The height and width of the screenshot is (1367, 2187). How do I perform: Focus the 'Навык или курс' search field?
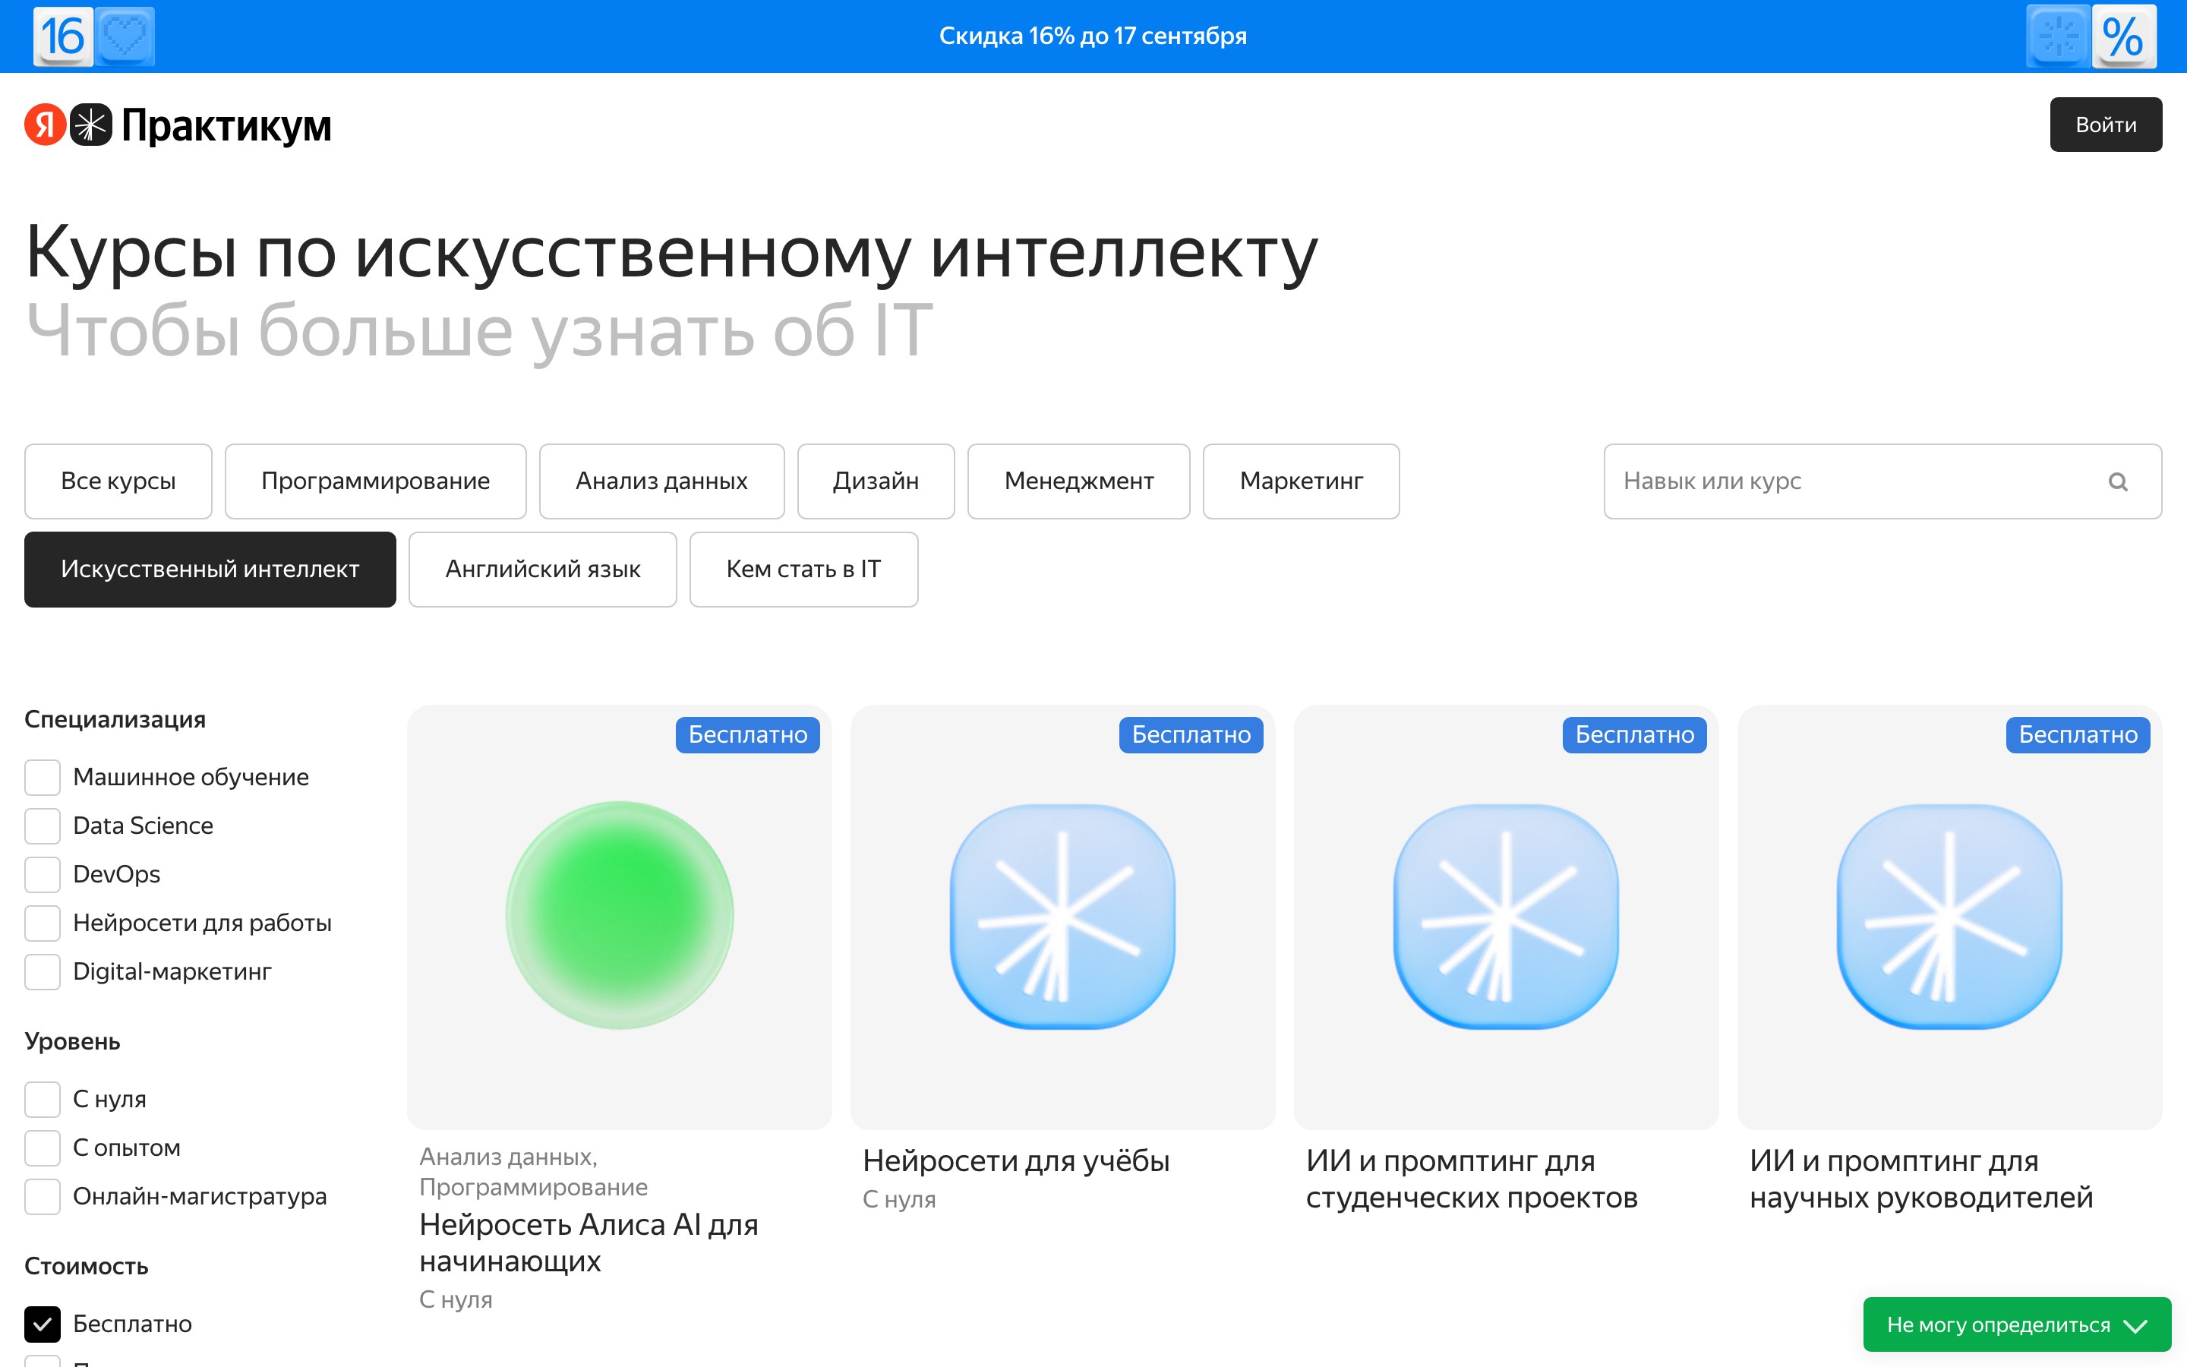point(1882,481)
